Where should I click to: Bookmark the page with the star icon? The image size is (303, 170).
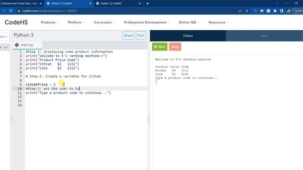(247, 11)
